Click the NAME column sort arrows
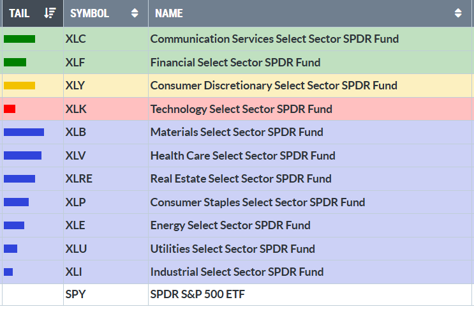 tap(458, 13)
